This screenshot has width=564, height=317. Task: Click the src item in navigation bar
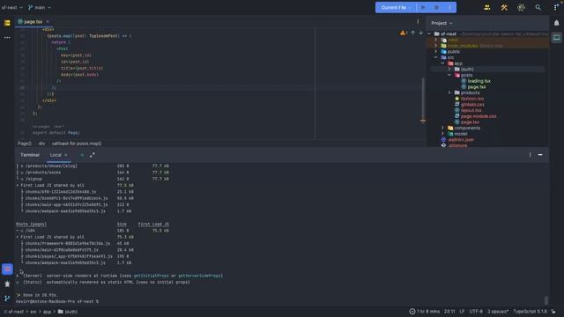point(33,312)
